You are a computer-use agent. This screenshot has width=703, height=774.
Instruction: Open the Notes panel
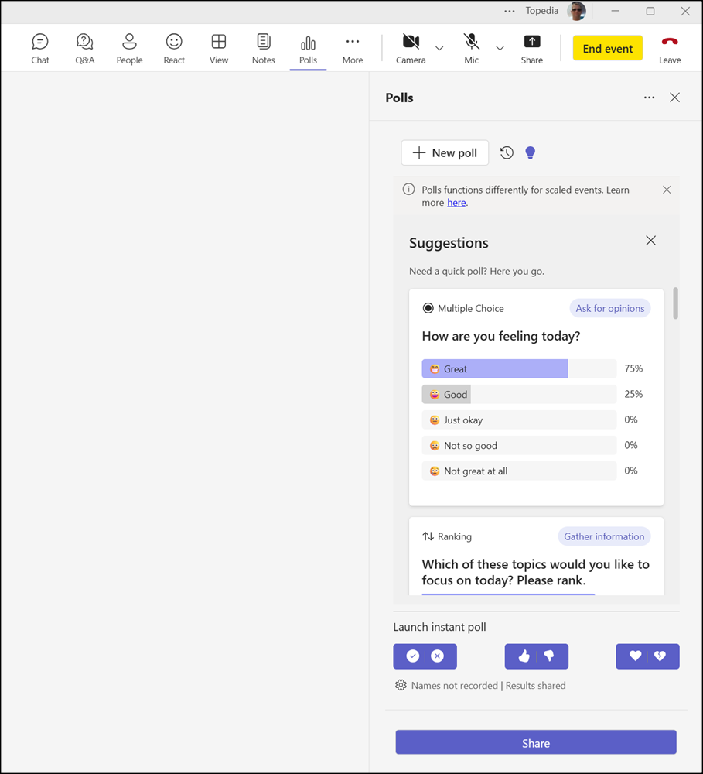(263, 47)
